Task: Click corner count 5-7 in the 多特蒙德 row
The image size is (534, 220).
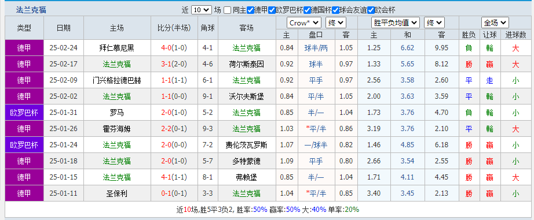Action: tap(207, 161)
